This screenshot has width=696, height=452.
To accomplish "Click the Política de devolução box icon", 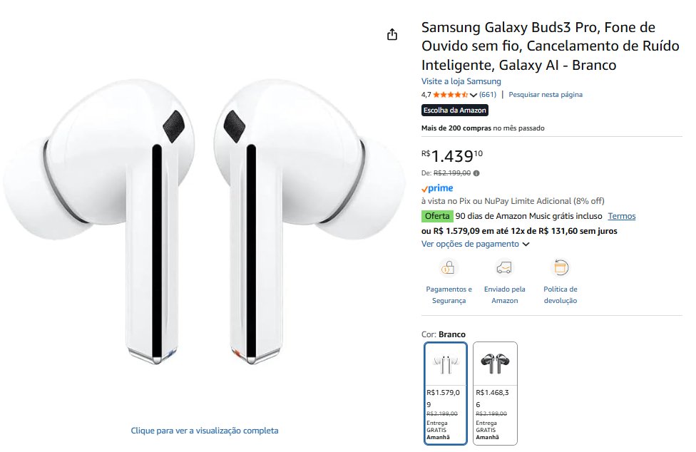I will click(x=561, y=268).
